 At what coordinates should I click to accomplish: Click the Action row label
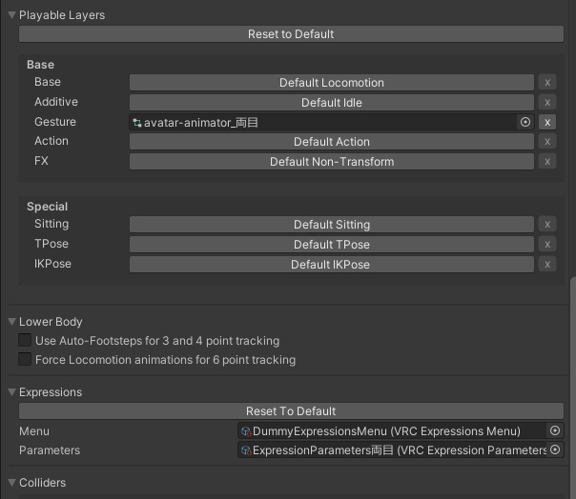pyautogui.click(x=51, y=141)
